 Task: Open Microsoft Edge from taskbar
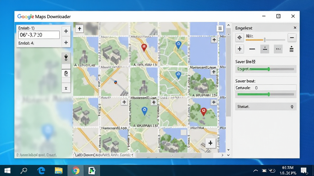click(x=41, y=170)
